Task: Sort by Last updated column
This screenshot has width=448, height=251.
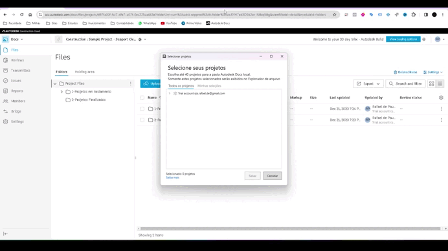Action: coord(340,98)
